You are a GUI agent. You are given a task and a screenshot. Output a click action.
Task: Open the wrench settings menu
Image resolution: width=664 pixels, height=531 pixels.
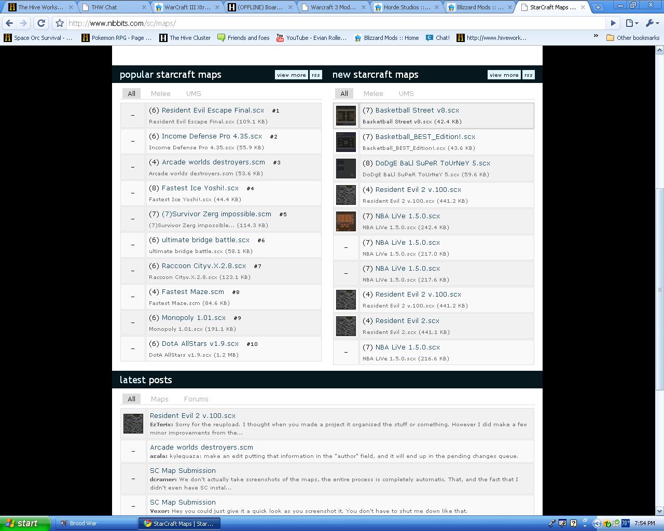pyautogui.click(x=652, y=23)
